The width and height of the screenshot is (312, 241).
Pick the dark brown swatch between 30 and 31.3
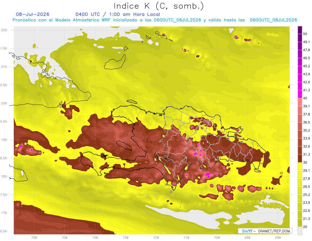(300, 158)
